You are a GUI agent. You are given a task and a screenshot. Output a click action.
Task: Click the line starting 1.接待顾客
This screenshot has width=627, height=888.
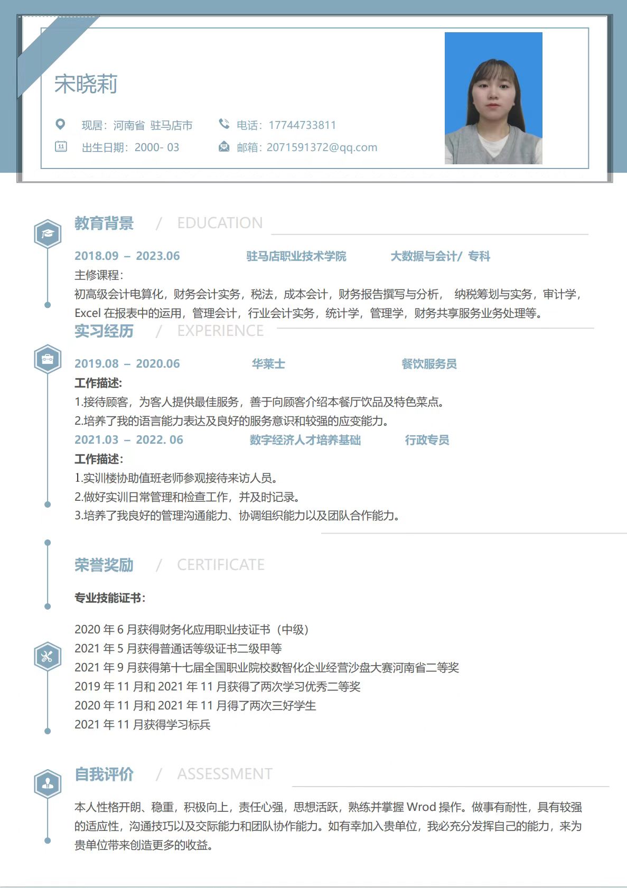pyautogui.click(x=259, y=402)
